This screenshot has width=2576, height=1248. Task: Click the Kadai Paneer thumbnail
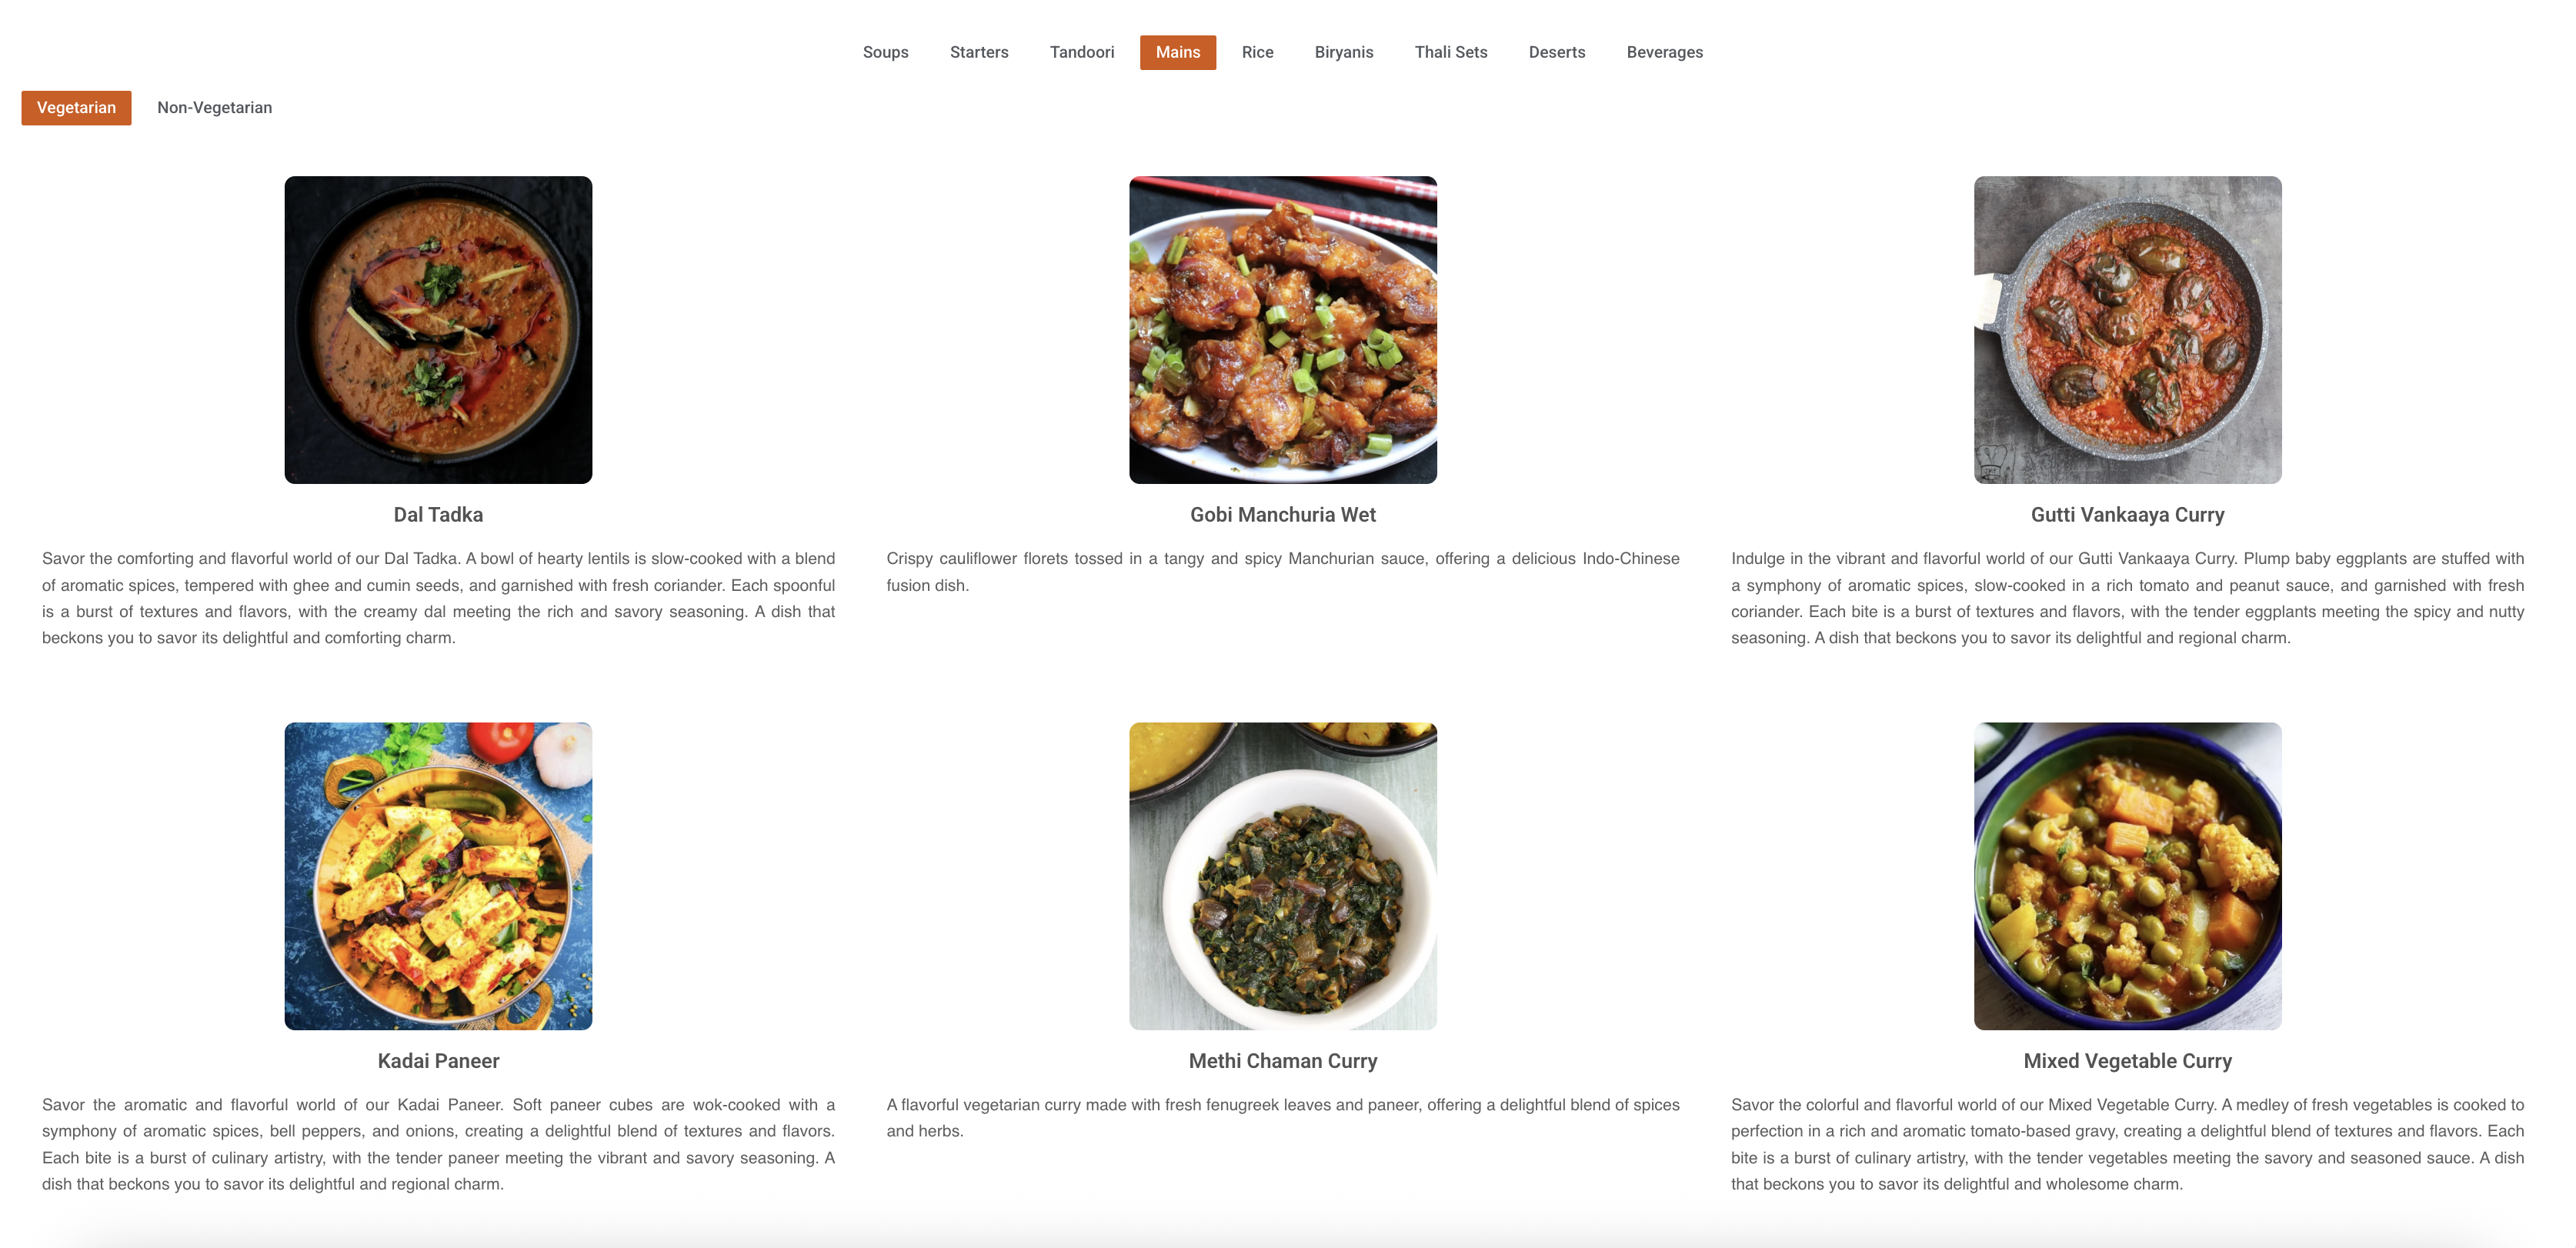[x=438, y=876]
